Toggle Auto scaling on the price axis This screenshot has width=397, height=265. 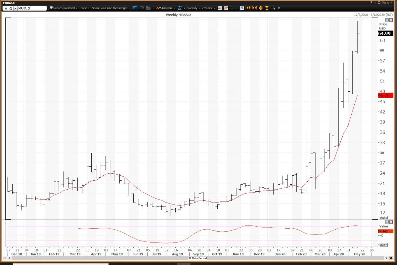[x=383, y=218]
